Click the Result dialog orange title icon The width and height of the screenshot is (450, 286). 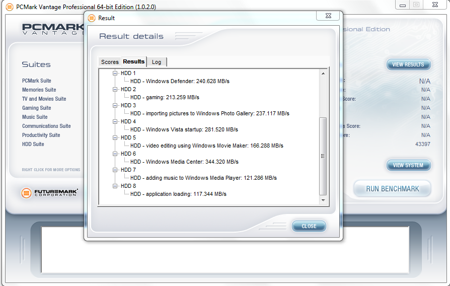point(92,18)
